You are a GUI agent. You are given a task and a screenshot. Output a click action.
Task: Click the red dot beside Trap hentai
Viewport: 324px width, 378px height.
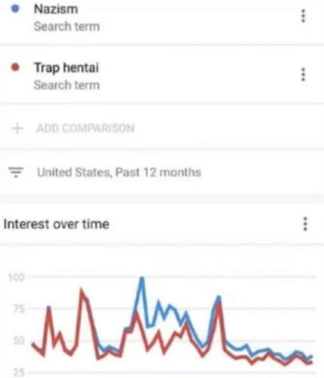tap(14, 67)
